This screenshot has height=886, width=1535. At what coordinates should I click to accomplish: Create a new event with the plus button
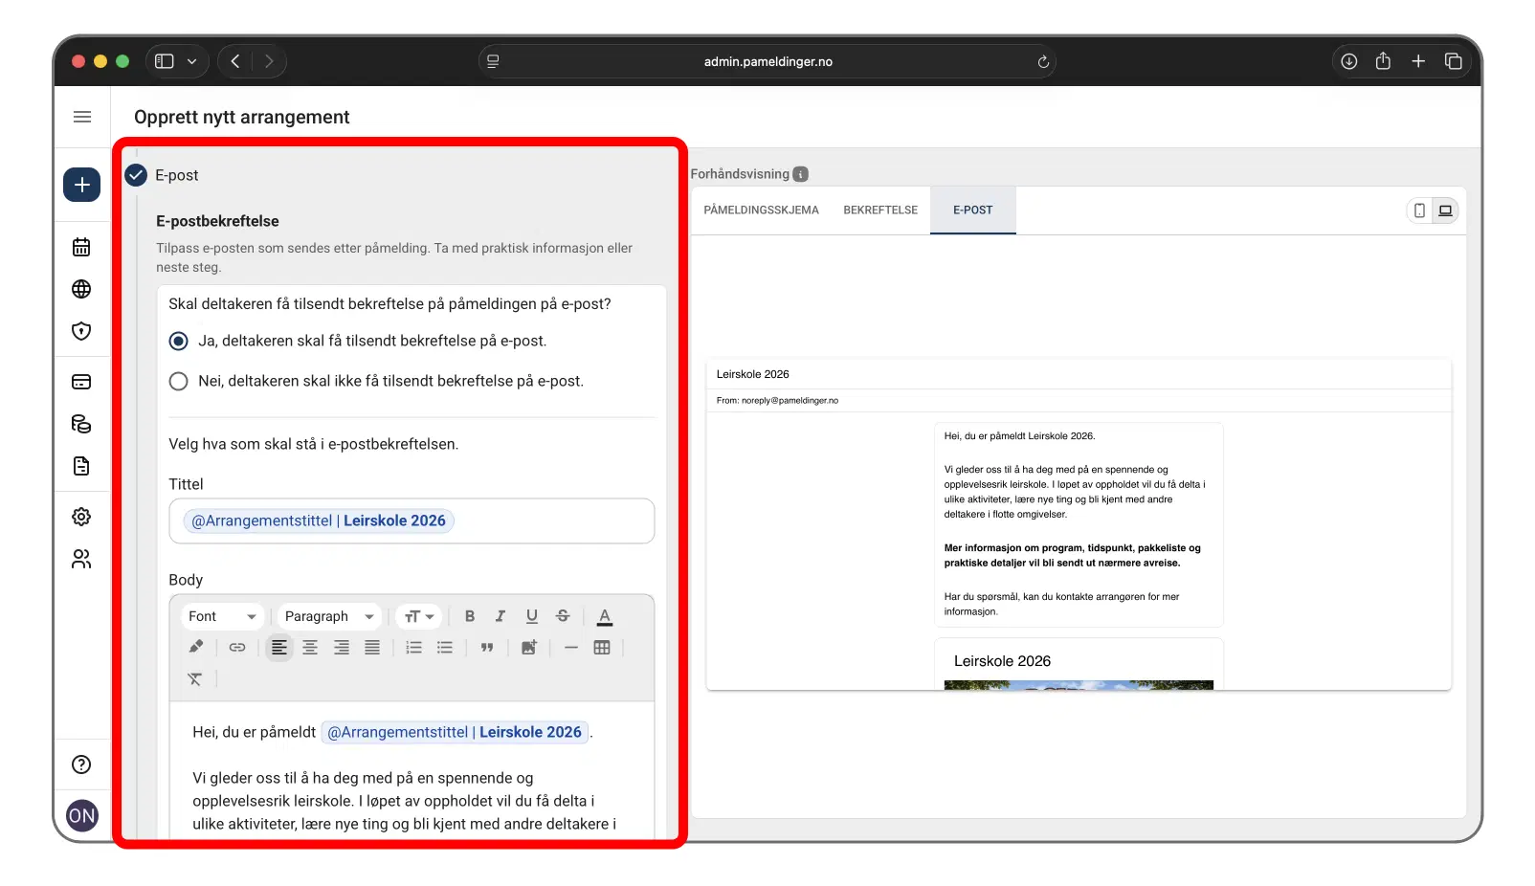[82, 185]
